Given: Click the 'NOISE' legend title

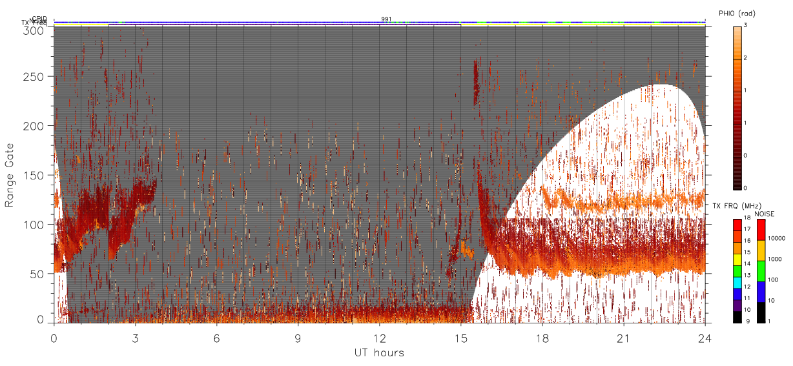Looking at the screenshot, I should point(765,214).
